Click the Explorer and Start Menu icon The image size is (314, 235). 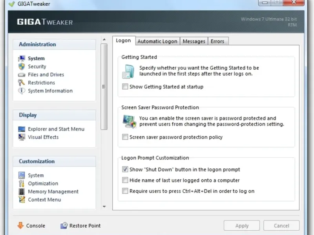coord(22,129)
